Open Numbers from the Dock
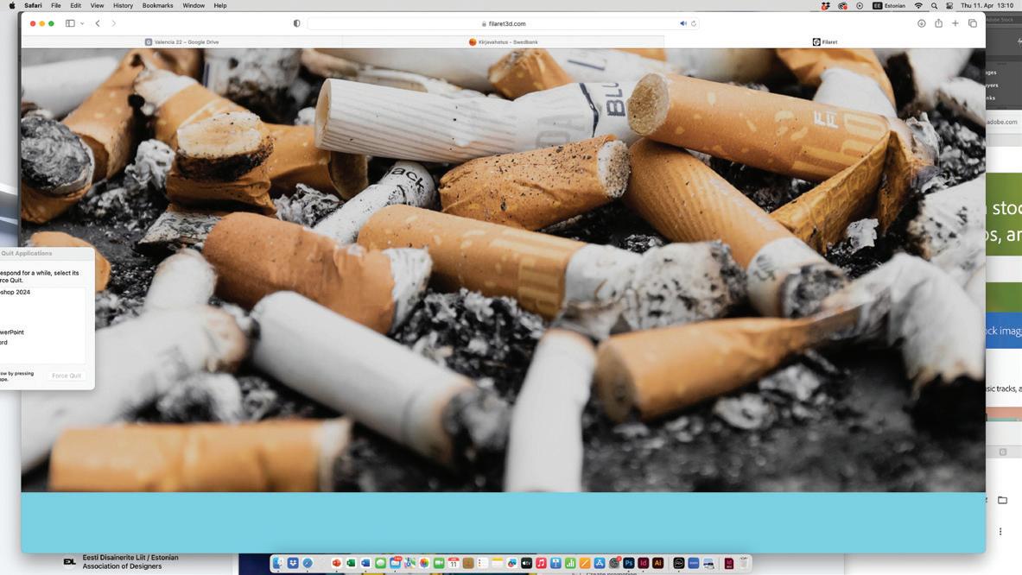 click(569, 563)
